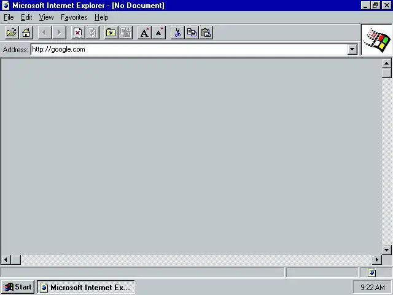Open the Start menu button
The width and height of the screenshot is (393, 295).
click(x=18, y=287)
